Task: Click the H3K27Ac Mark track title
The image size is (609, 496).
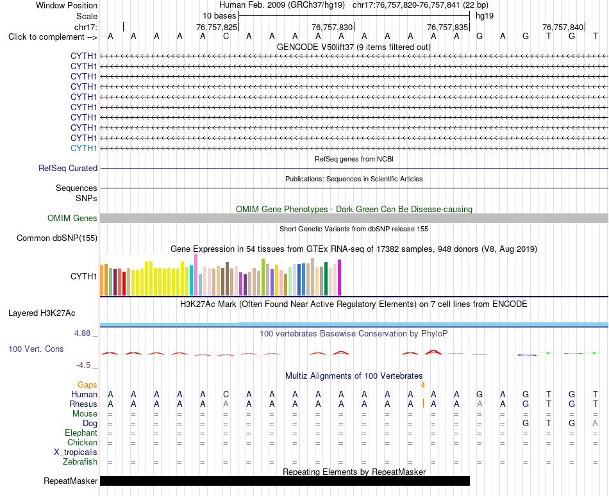Action: tap(354, 304)
